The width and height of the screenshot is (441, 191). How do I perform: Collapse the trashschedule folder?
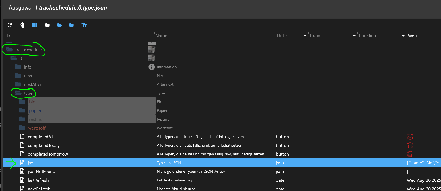[x=10, y=50]
